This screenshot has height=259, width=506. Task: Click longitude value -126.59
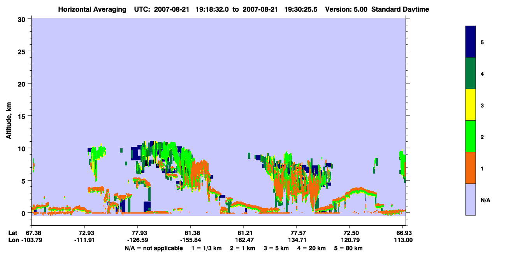point(138,240)
